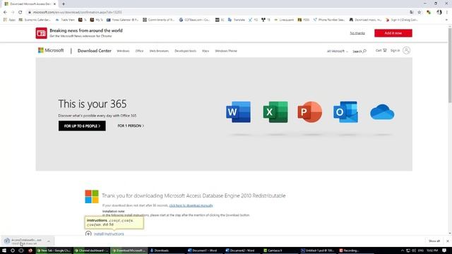Open the Windows Phone menu item
Screen dimensions: 452x254
tap(226, 51)
